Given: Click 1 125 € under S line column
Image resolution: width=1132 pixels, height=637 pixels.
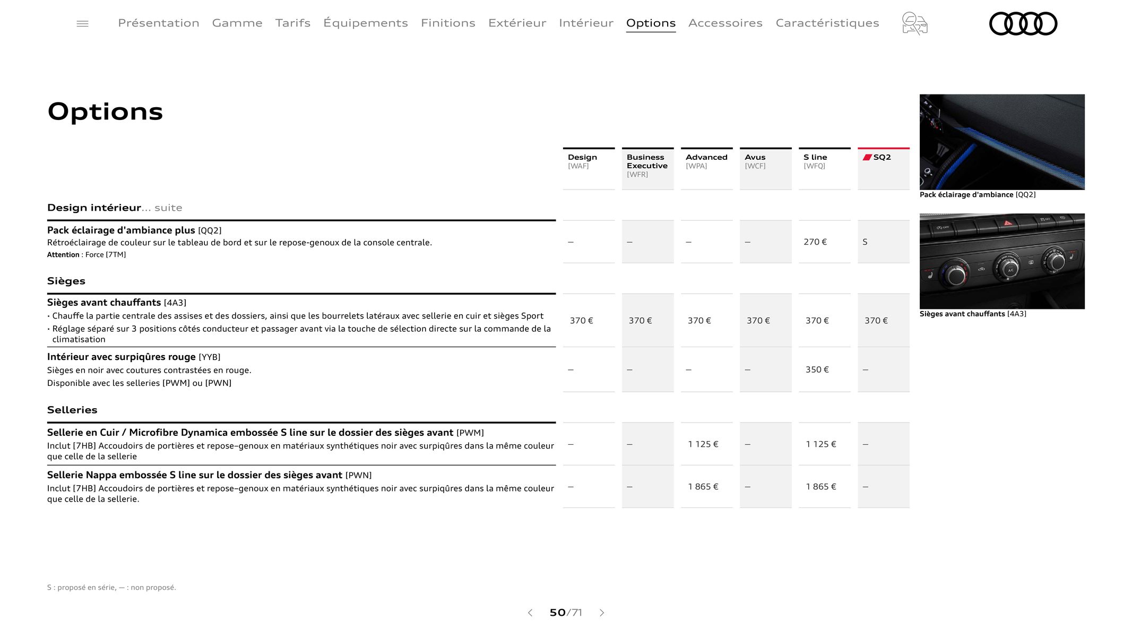Looking at the screenshot, I should click(x=821, y=444).
